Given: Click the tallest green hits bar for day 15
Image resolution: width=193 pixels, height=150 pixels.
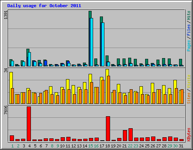Looking at the screenshot, I should 90,14.
